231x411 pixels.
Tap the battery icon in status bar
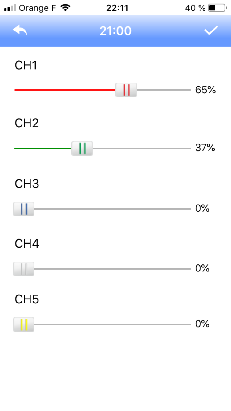pyautogui.click(x=217, y=8)
